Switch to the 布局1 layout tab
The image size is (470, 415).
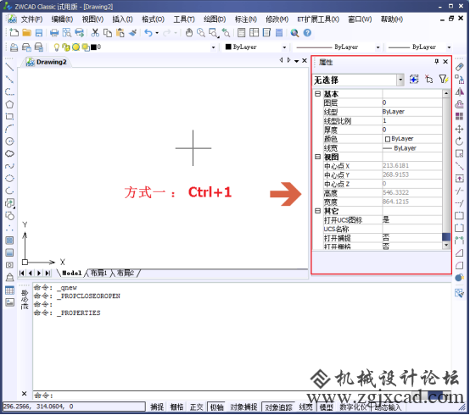pyautogui.click(x=98, y=273)
